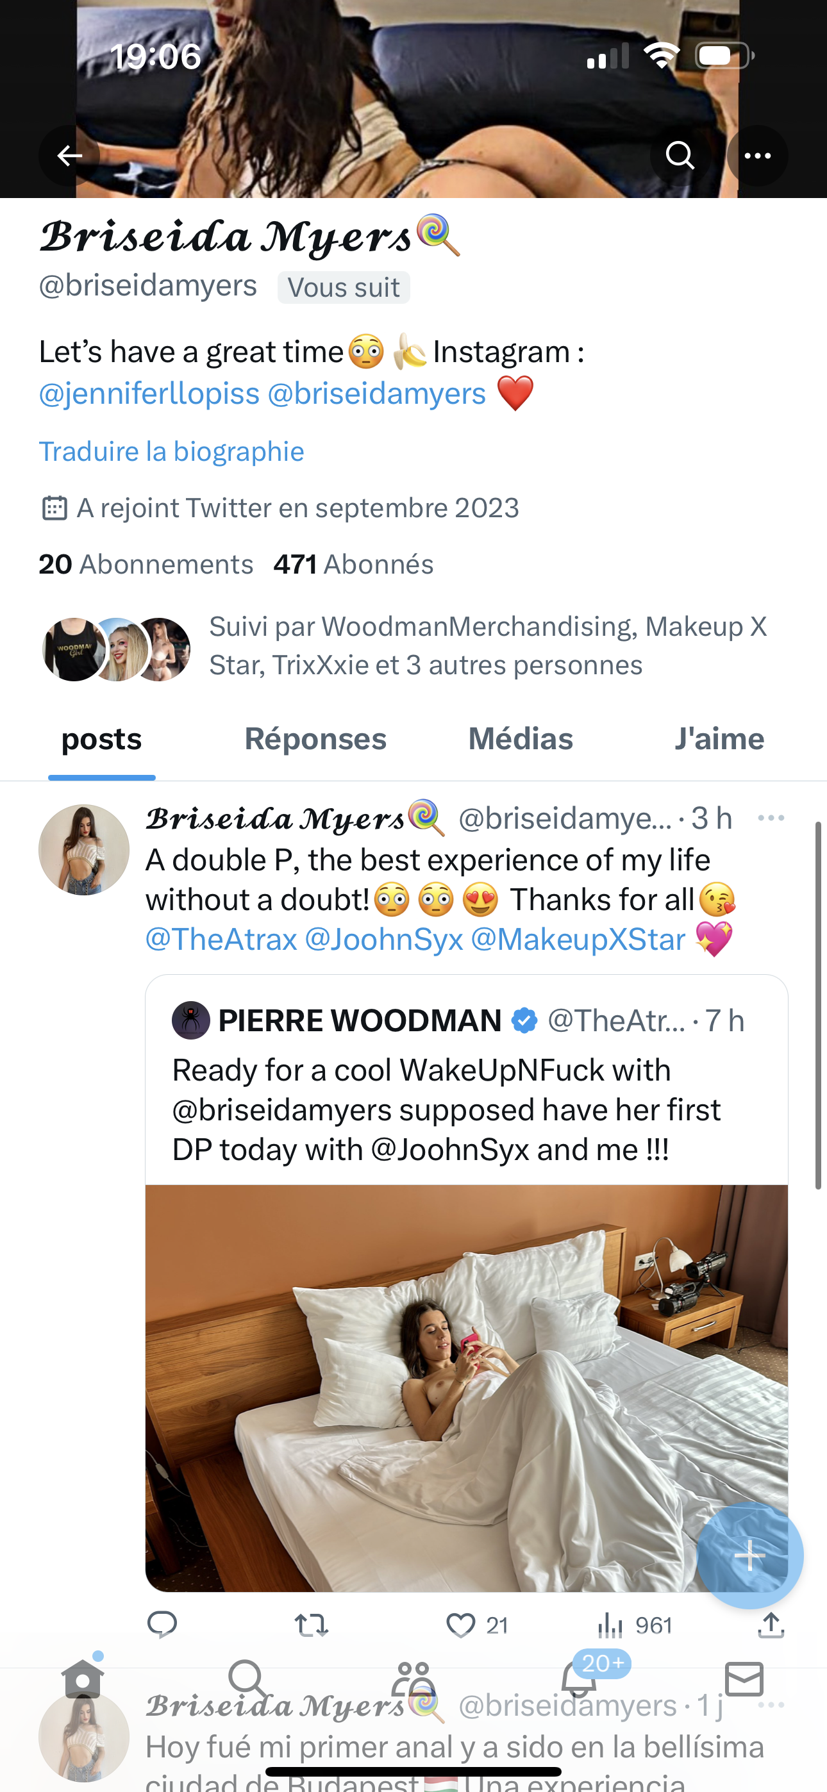Tap the back arrow button
Image resolution: width=827 pixels, height=1792 pixels.
tap(69, 156)
